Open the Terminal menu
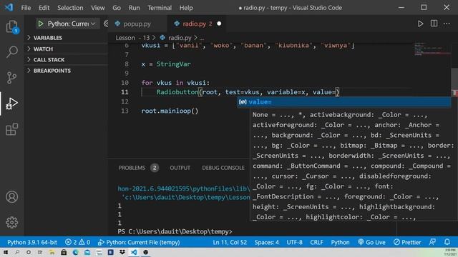 [160, 8]
